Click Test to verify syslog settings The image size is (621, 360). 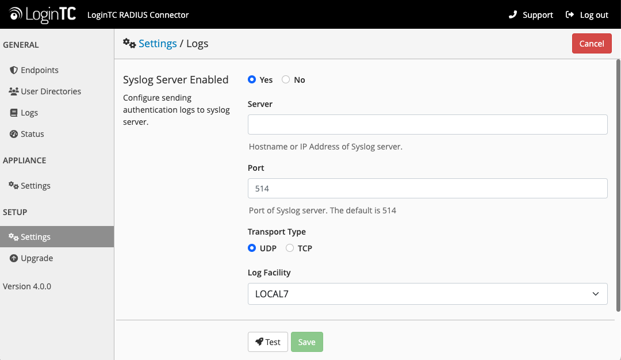267,342
